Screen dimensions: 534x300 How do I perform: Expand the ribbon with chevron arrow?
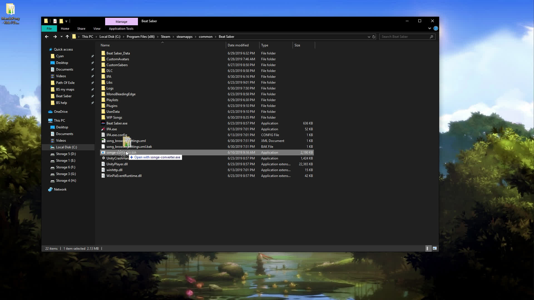point(430,28)
